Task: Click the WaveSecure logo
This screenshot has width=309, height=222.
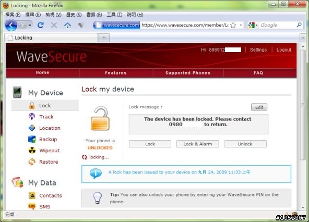Action: (x=52, y=57)
